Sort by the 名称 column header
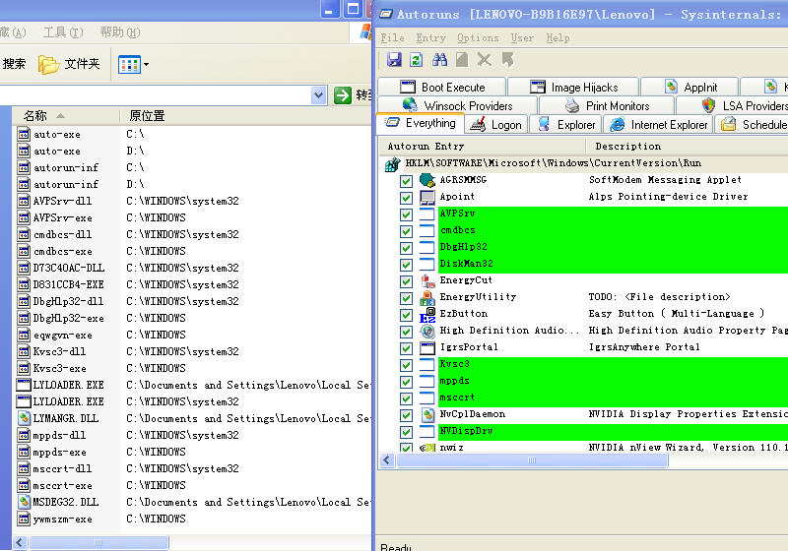Image resolution: width=788 pixels, height=551 pixels. [x=35, y=116]
